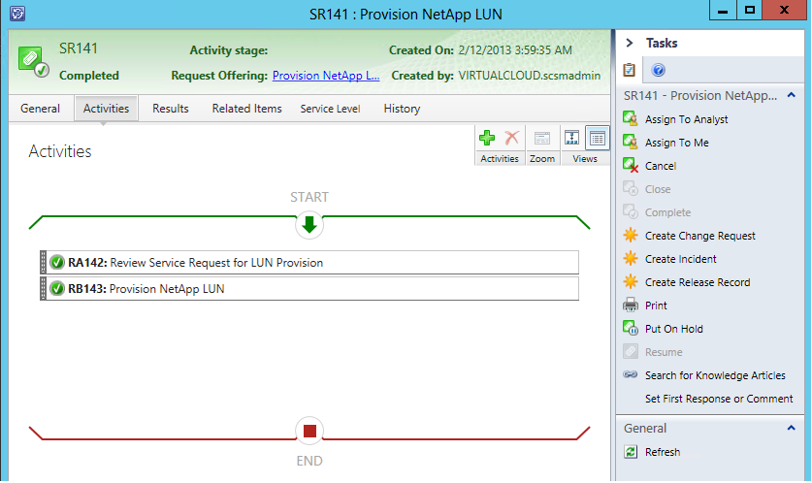
Task: Click the RA142 green checkmark status icon
Action: (x=57, y=263)
